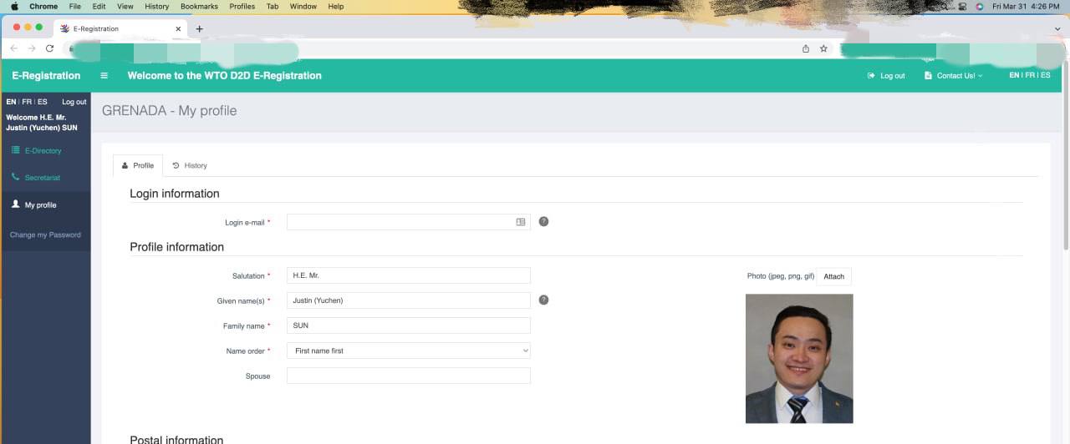Open the Bookmarks menu
Screen dimensions: 1070x444
point(199,6)
